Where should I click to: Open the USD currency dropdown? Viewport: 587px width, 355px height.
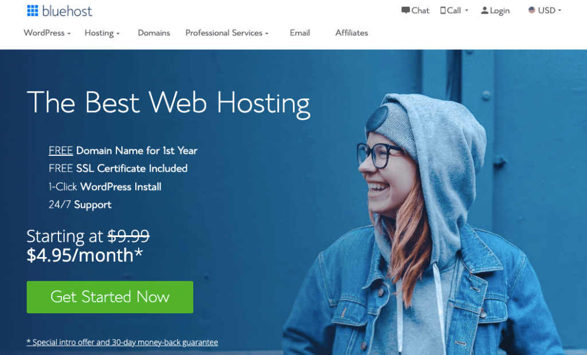[x=545, y=10]
